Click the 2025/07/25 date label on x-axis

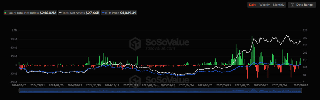[x=242, y=85]
